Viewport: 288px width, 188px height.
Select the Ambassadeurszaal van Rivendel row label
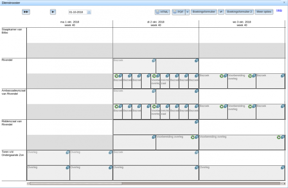coord(13,92)
